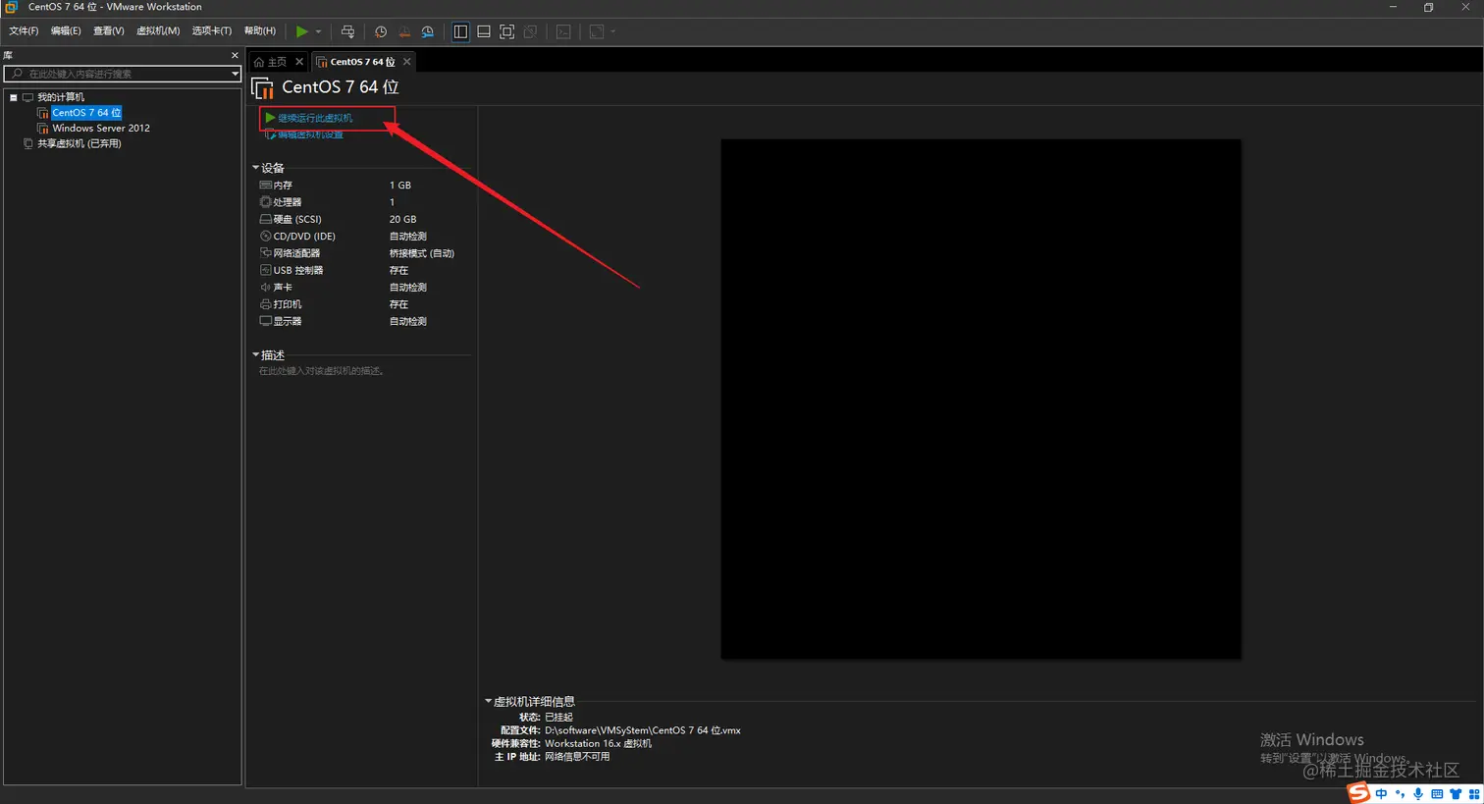Click the black VM screen preview thumbnail
This screenshot has height=804, width=1484.
point(980,399)
